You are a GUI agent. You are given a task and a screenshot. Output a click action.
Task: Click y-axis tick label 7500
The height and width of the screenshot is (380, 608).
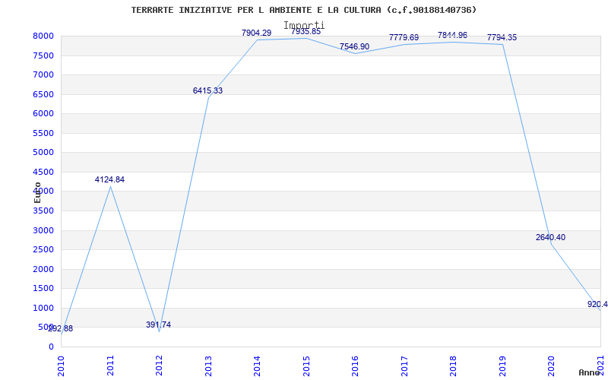(43, 55)
